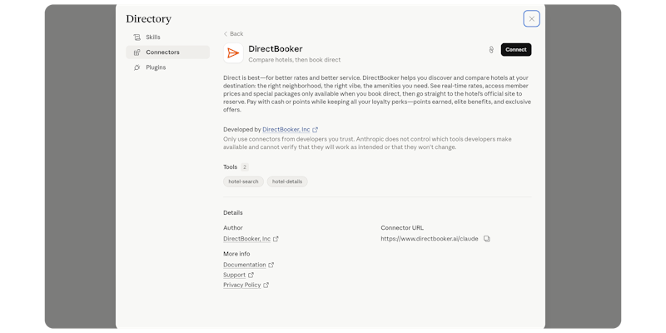Go back using the Back link

pos(234,34)
